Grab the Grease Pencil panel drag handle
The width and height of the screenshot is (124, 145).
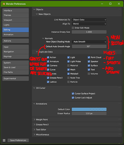119,124
